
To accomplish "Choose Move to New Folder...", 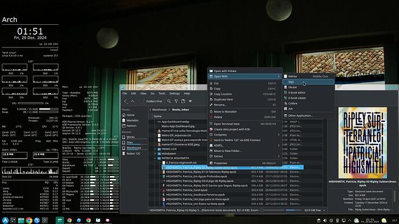I will pos(245,151).
